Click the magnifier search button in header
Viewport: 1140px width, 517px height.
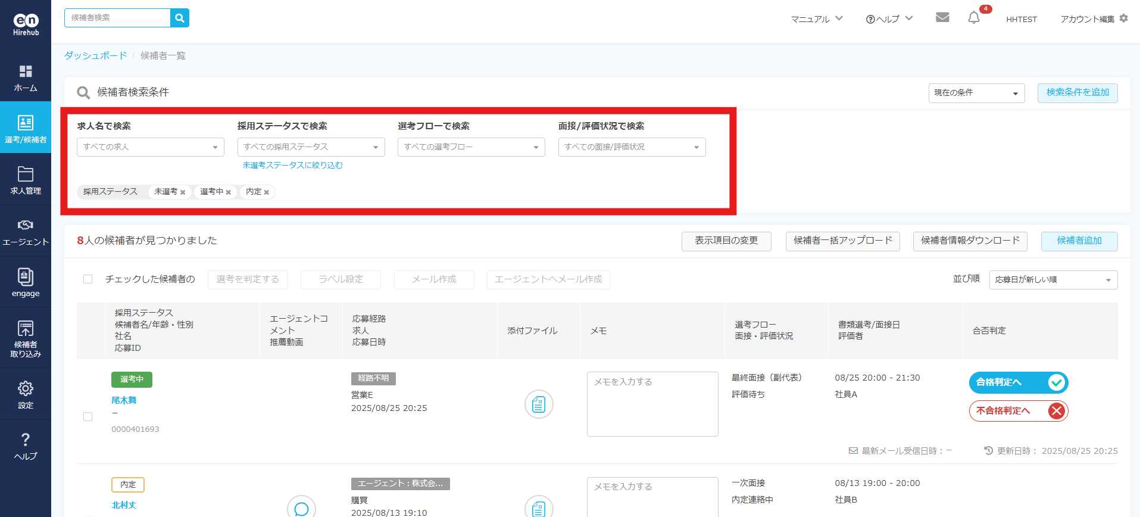179,18
